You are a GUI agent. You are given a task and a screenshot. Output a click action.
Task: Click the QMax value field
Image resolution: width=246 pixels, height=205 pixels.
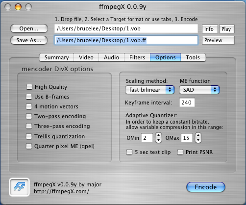coord(187,138)
